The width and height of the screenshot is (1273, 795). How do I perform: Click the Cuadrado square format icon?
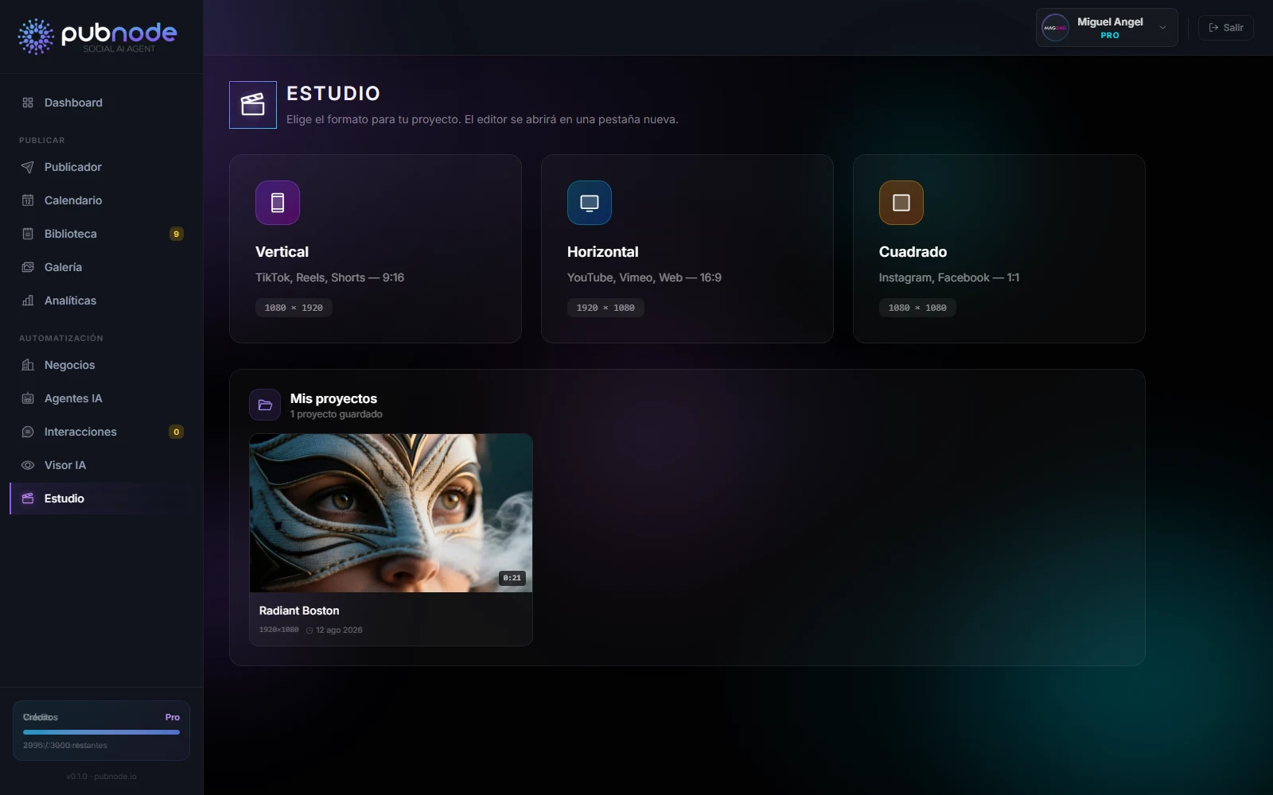(x=901, y=203)
